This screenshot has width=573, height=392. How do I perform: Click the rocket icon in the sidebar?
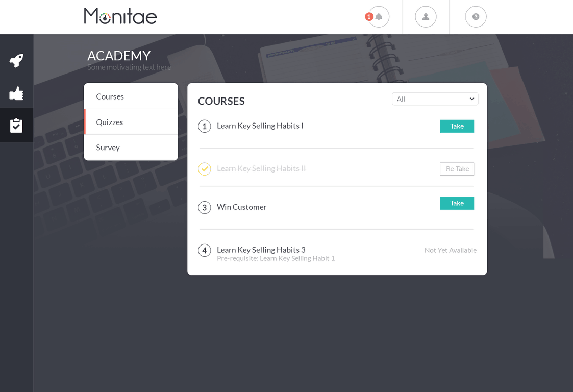click(x=16, y=61)
